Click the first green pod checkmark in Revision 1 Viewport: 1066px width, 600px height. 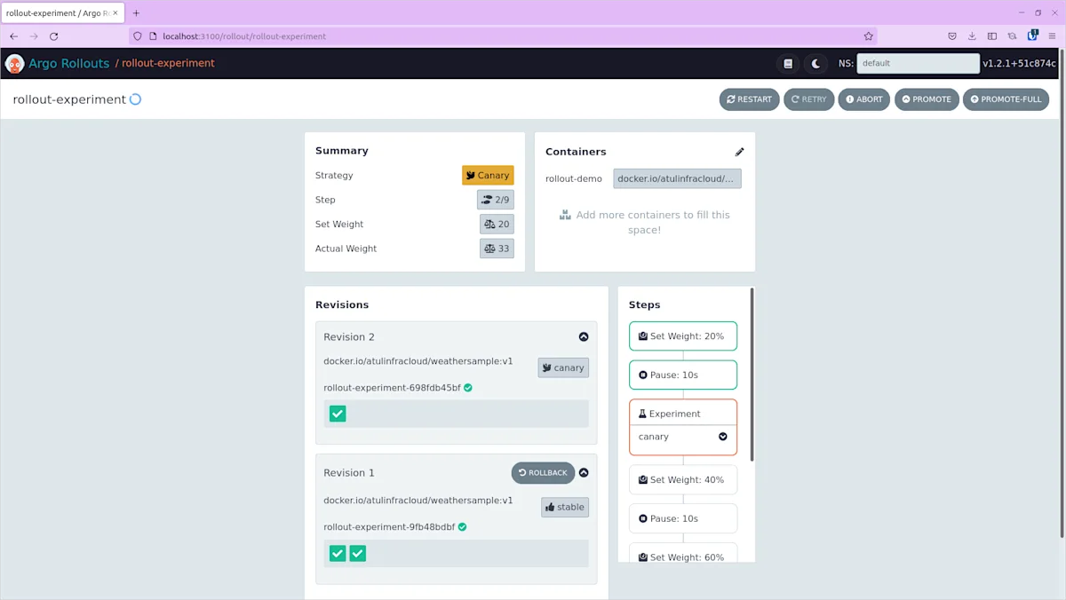coord(338,553)
